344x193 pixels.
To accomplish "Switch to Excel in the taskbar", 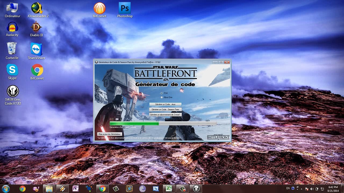I will (x=169, y=189).
